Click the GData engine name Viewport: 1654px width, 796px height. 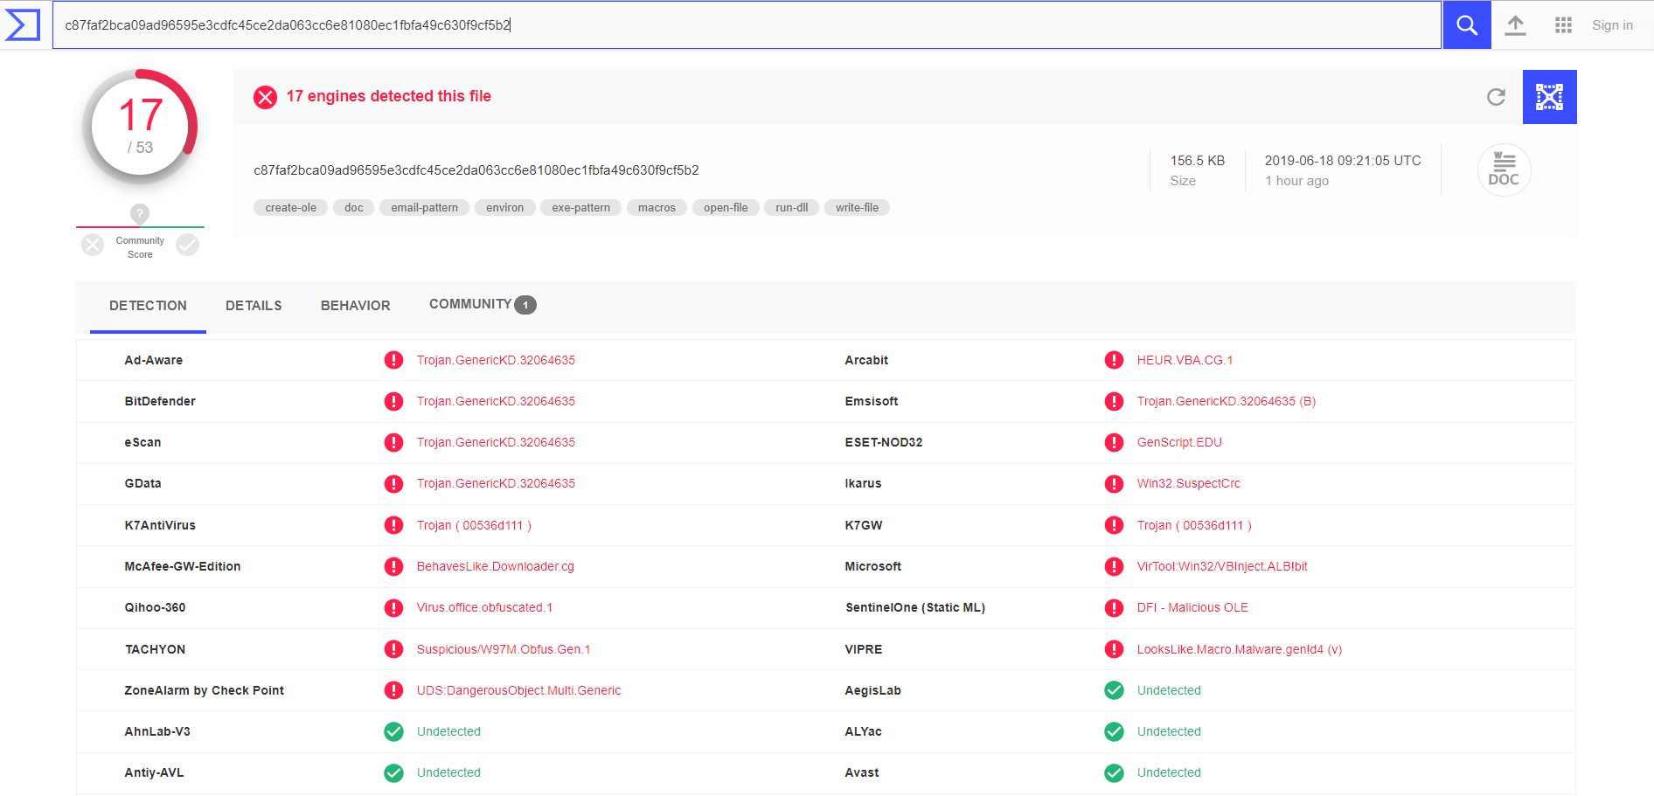tap(142, 483)
